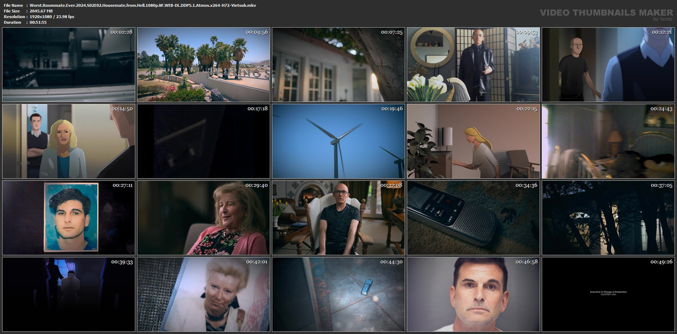The width and height of the screenshot is (677, 334).
Task: Click the 00:19:46 timestamp label
Action: [392, 108]
